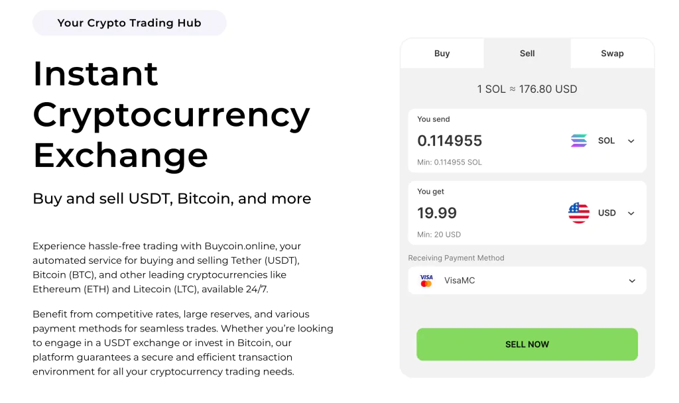
Task: Click the Instant Cryptocurrency Exchange heading
Action: click(x=172, y=114)
